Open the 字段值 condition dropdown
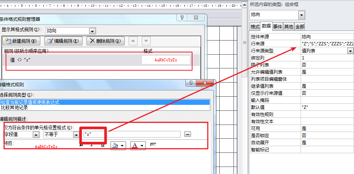This screenshot has height=174, width=354. (x=36, y=134)
